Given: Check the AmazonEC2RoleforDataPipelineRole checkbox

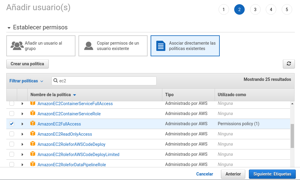Looking at the screenshot, I should point(12,164).
